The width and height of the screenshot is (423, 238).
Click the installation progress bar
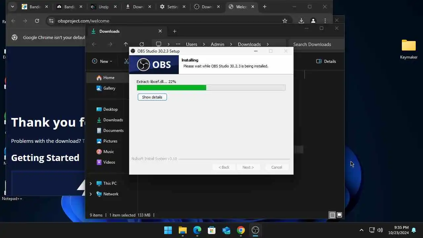coord(211,88)
